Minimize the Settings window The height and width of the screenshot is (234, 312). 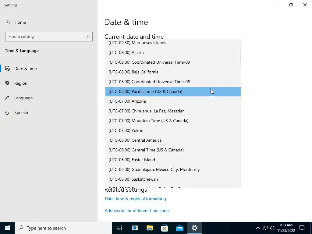pyautogui.click(x=277, y=5)
